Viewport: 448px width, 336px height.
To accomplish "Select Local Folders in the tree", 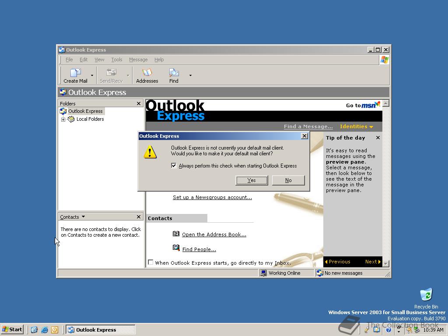I will coord(90,119).
